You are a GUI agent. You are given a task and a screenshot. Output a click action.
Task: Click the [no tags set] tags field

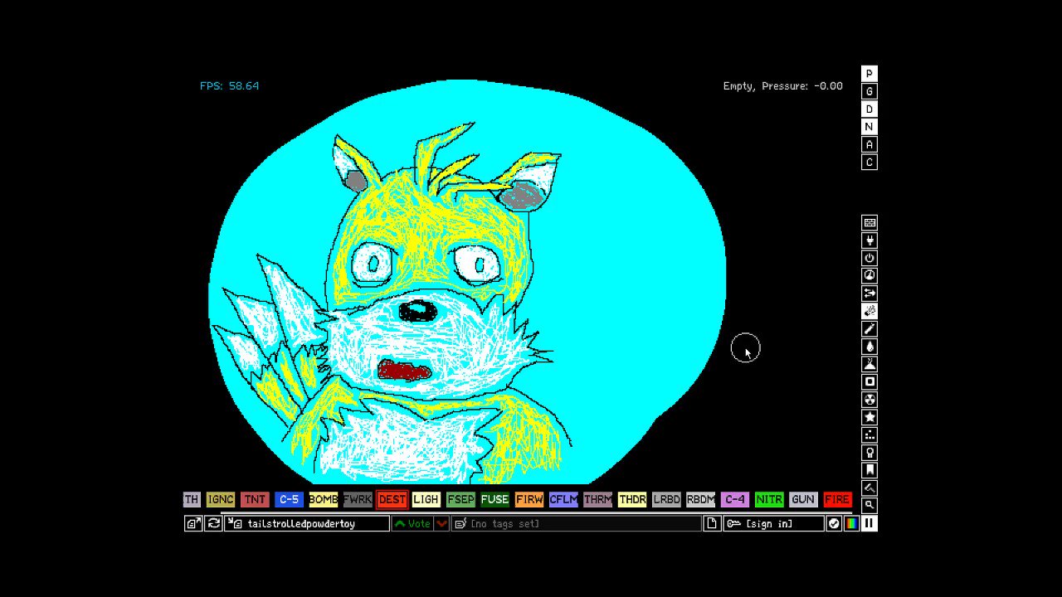click(x=577, y=523)
